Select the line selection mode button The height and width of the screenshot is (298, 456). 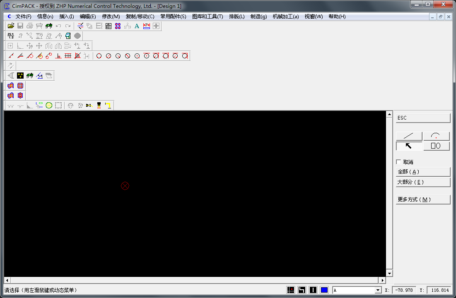(x=409, y=136)
